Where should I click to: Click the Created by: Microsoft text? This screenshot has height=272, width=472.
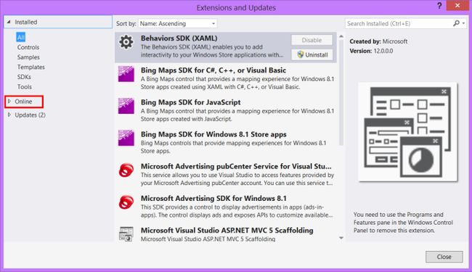[378, 41]
